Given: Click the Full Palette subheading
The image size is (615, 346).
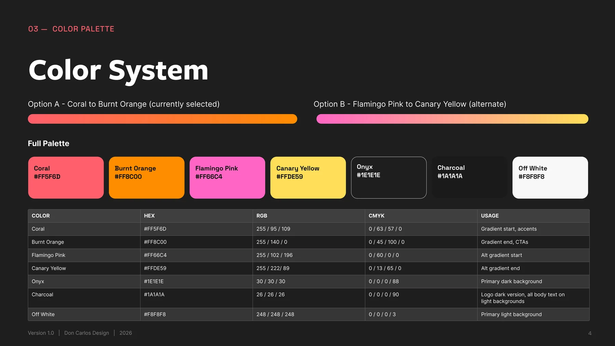Looking at the screenshot, I should 49,143.
